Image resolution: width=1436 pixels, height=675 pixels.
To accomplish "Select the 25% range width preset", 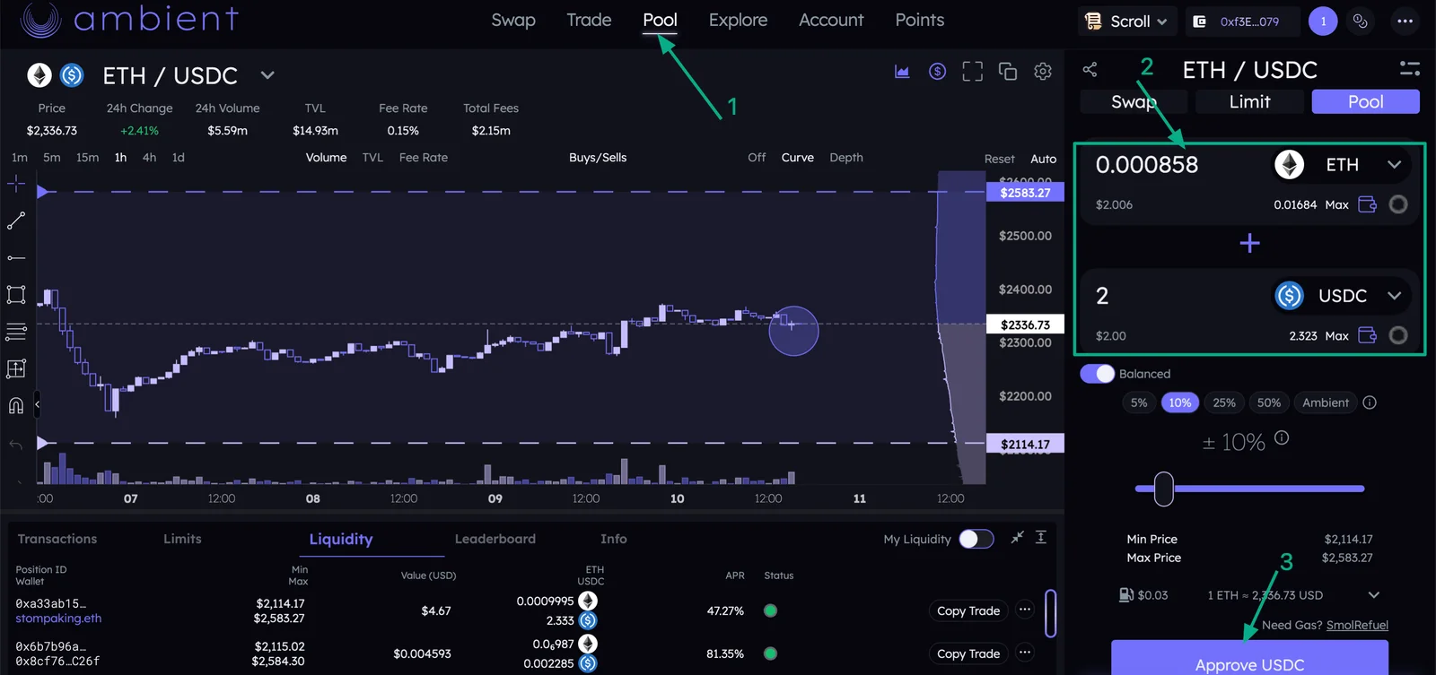I will pos(1224,402).
